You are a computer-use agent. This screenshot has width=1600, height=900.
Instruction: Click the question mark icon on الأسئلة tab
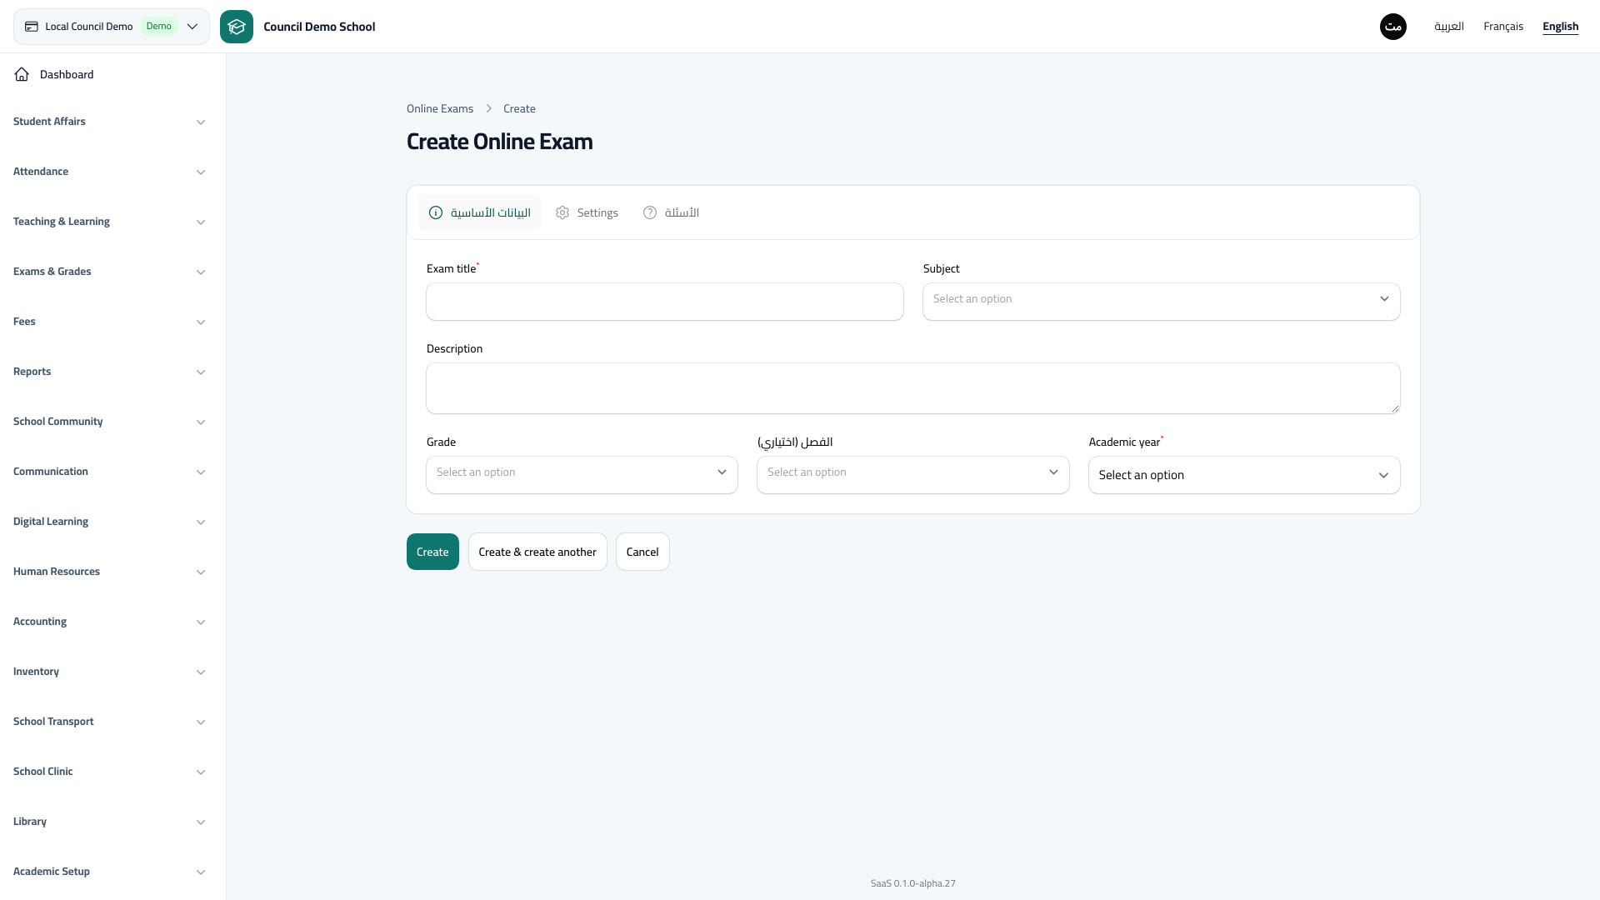(x=650, y=212)
